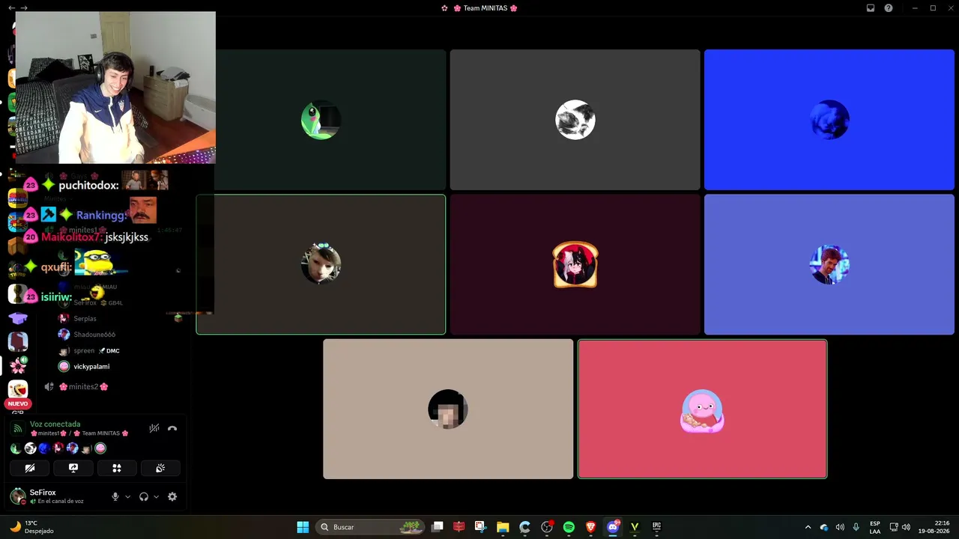Open Task View on the taskbar

pos(438,527)
